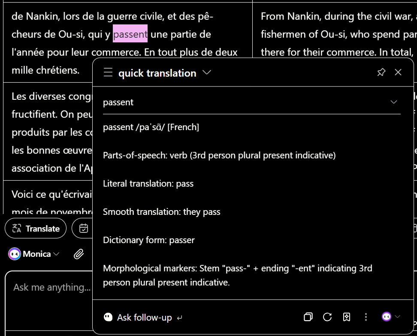417x336 pixels.
Task: Click the Monica avatar logo in chat bar
Action: tap(15, 254)
